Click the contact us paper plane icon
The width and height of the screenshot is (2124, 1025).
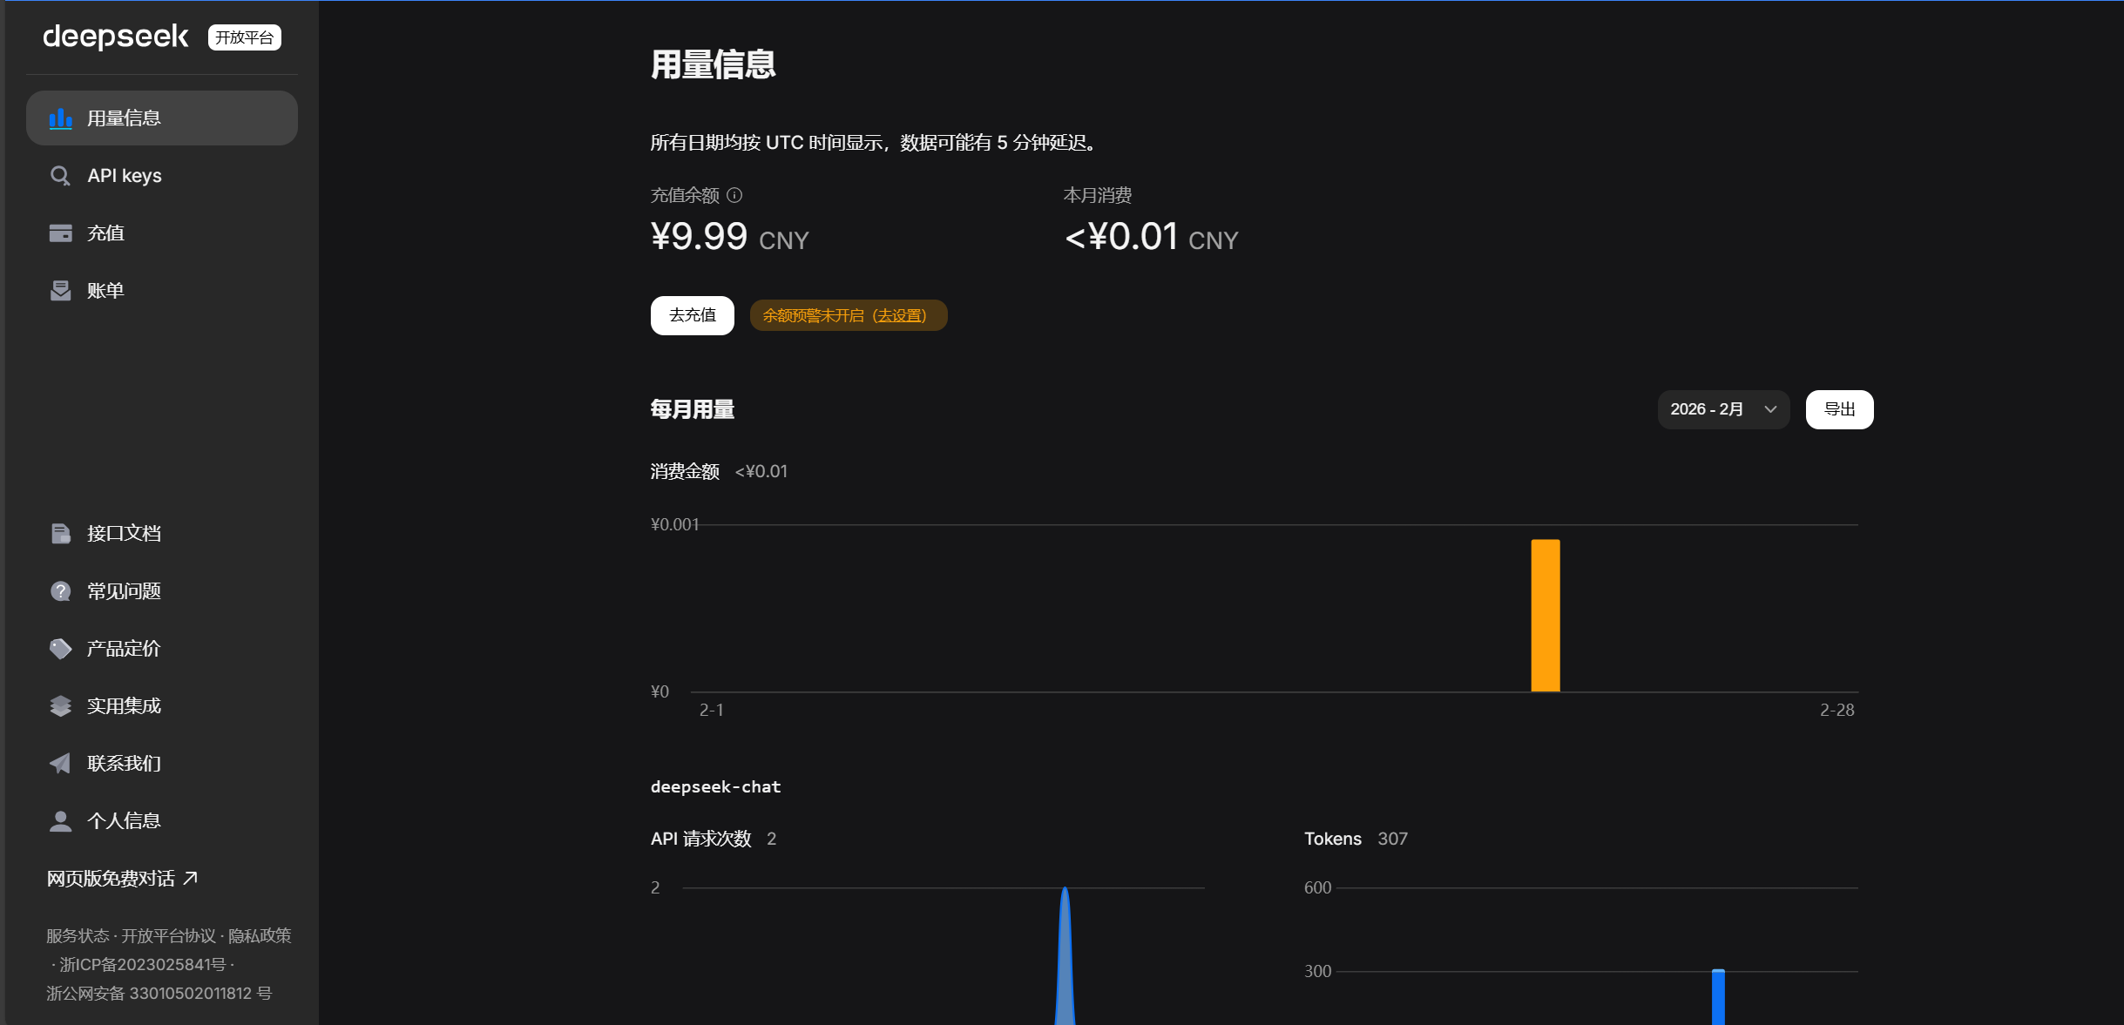(60, 764)
